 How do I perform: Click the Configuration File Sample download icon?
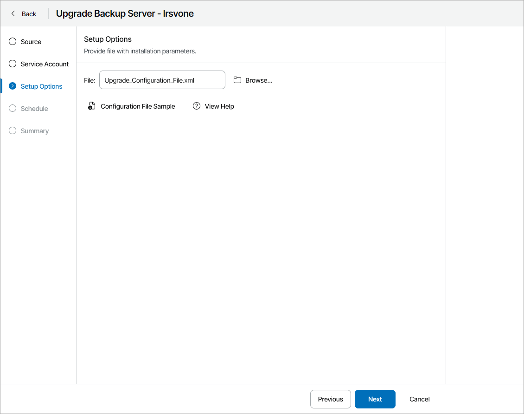[x=92, y=106]
